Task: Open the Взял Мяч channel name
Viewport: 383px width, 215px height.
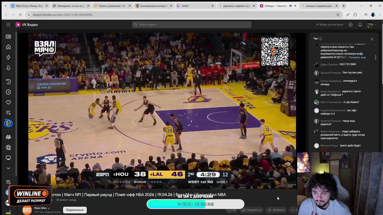Action: coord(40,208)
